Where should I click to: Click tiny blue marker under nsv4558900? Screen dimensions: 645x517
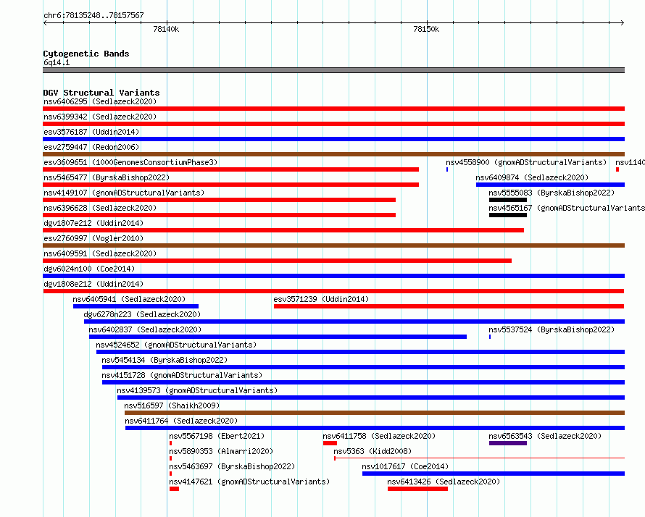pyautogui.click(x=447, y=169)
